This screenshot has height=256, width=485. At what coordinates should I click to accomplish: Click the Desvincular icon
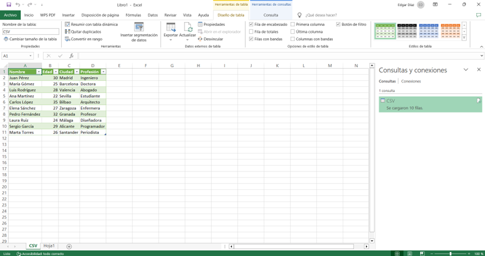pyautogui.click(x=200, y=39)
